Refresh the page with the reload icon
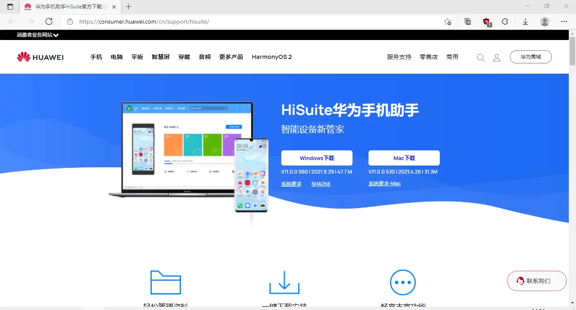The width and height of the screenshot is (576, 310). coord(48,21)
